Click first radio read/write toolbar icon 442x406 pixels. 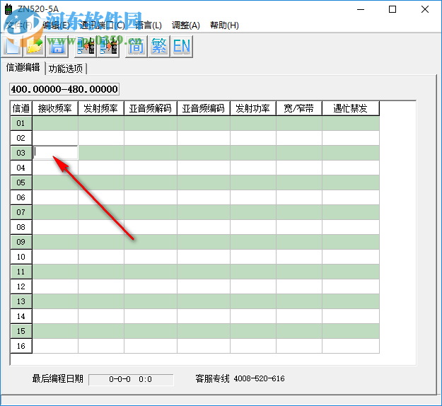(86, 46)
